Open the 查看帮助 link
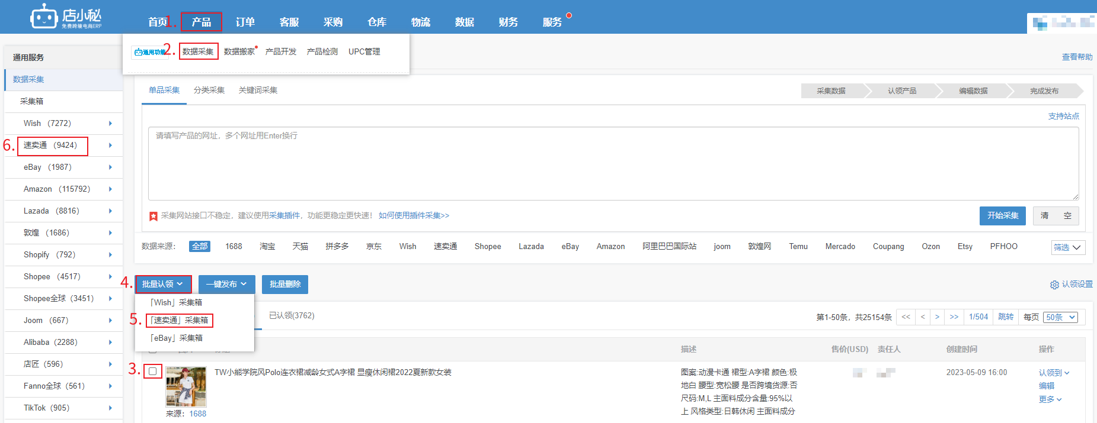Image resolution: width=1097 pixels, height=423 pixels. (x=1077, y=57)
